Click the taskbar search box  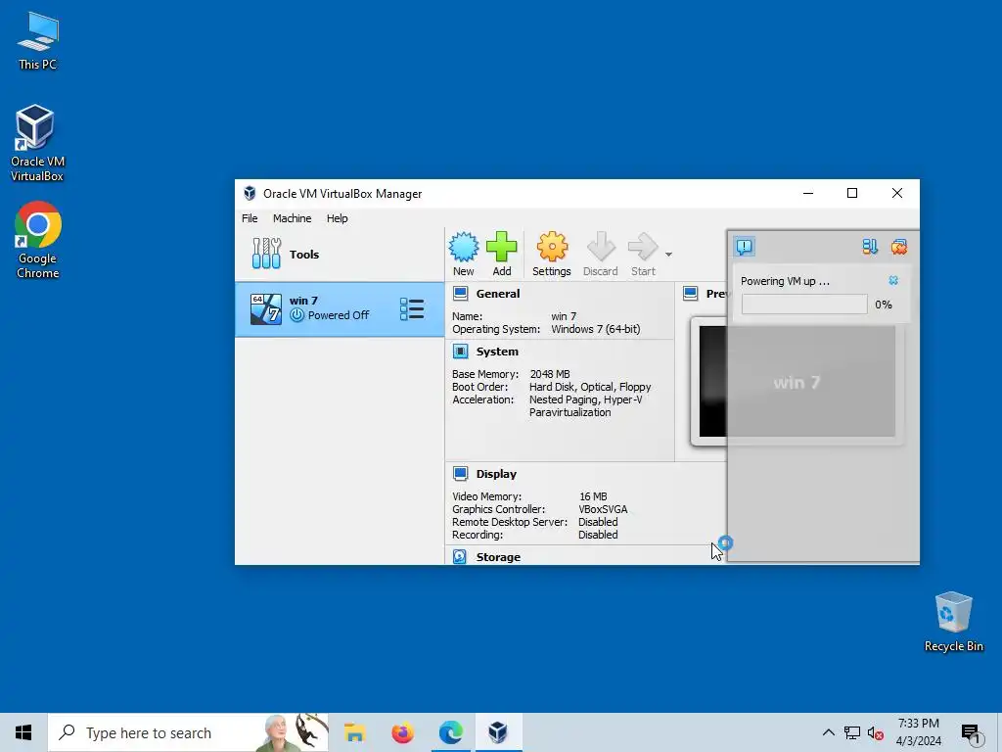189,732
